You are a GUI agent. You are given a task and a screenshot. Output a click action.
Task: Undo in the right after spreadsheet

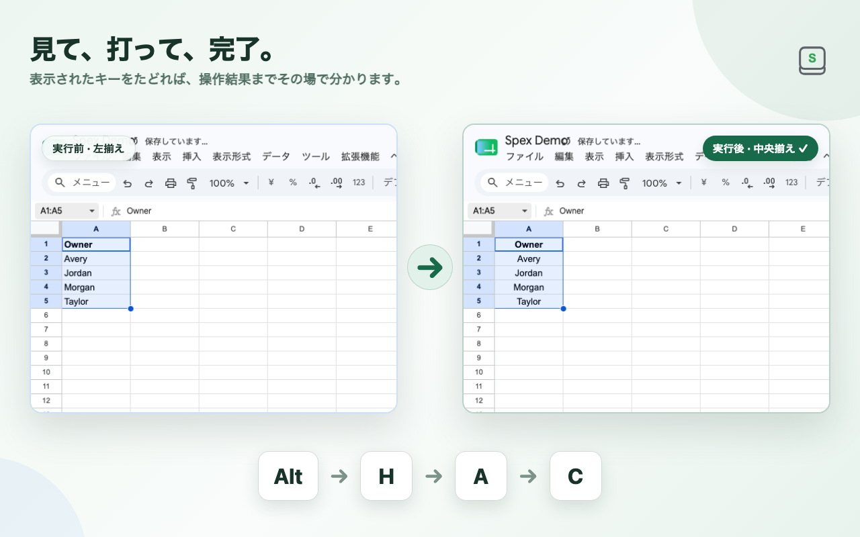[560, 183]
